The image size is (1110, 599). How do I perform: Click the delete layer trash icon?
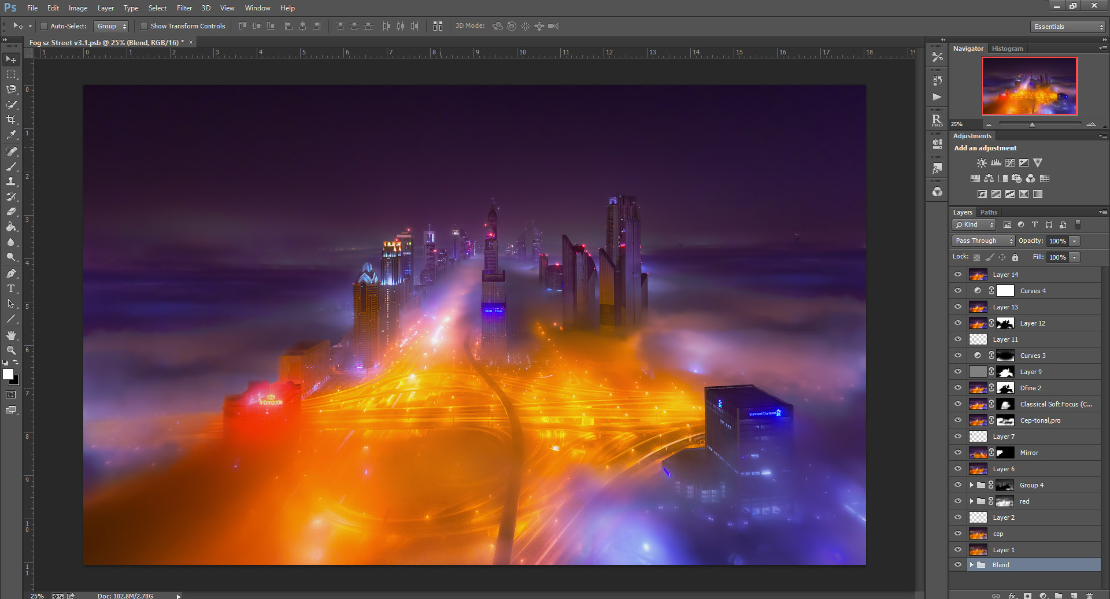pos(1089,596)
